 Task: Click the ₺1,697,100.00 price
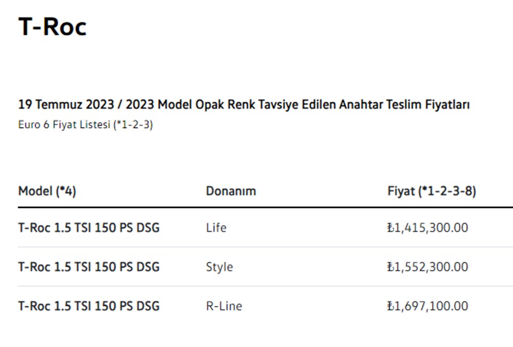(427, 306)
